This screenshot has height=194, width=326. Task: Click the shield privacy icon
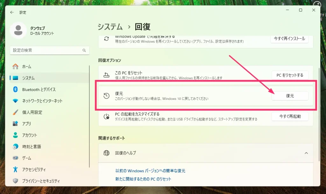tap(15, 181)
